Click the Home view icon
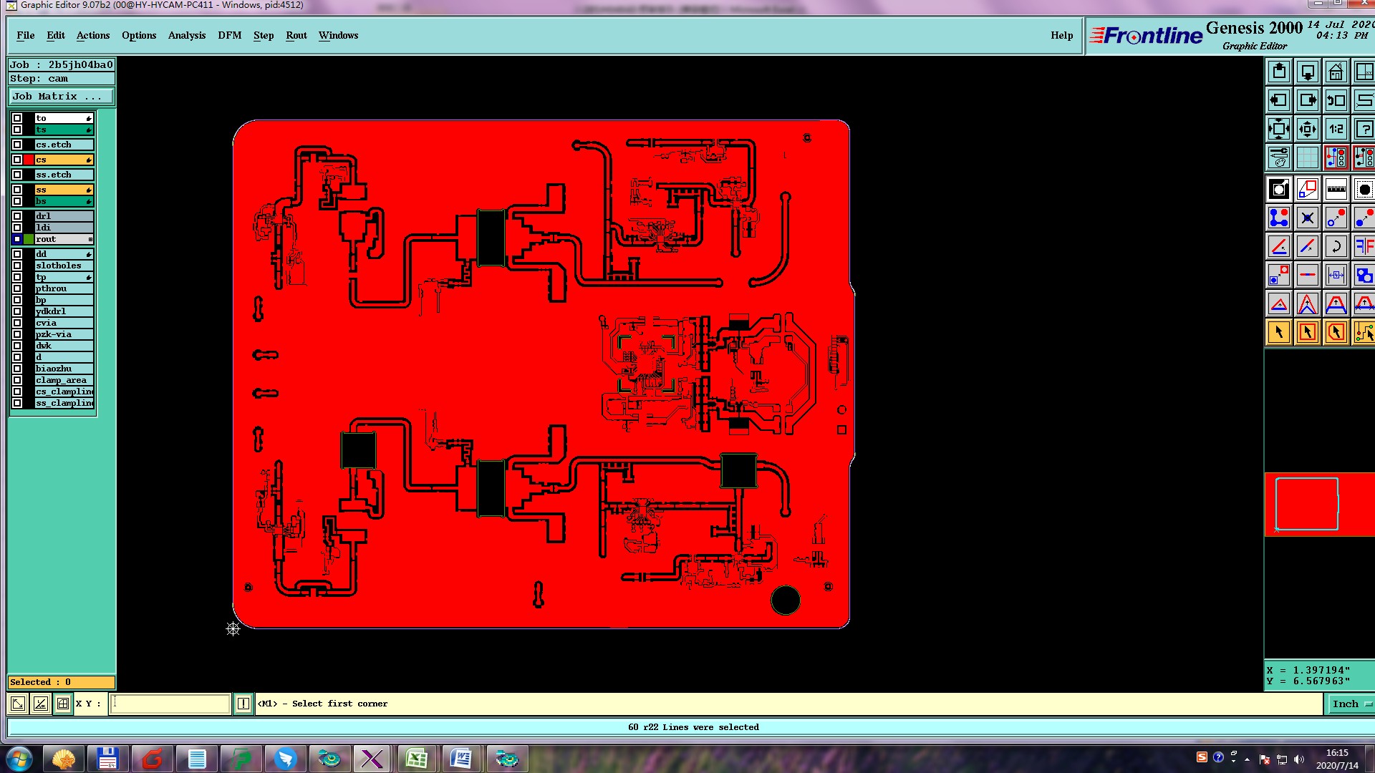Screen dimensions: 1375x773 click(1336, 72)
